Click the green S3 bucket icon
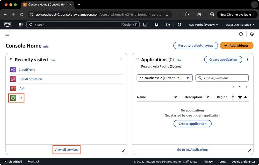The height and width of the screenshot is (165, 259). [x=13, y=98]
